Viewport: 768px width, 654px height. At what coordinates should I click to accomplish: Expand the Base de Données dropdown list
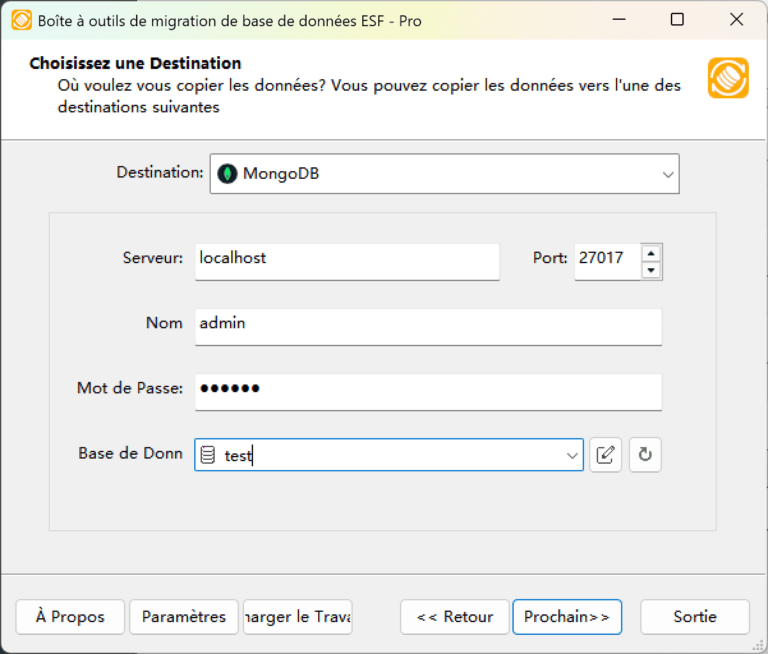[571, 455]
